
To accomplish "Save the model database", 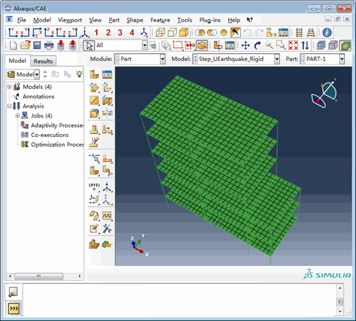I will (x=37, y=45).
